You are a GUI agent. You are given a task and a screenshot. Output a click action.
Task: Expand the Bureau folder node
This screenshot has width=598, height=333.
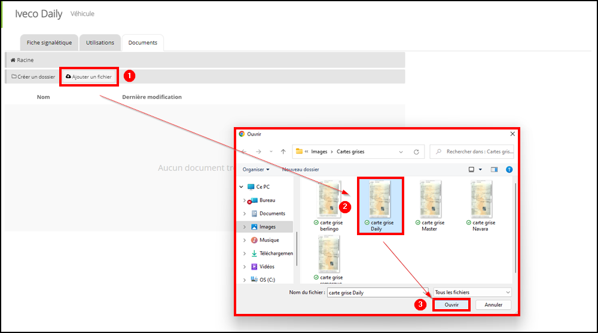click(x=245, y=200)
